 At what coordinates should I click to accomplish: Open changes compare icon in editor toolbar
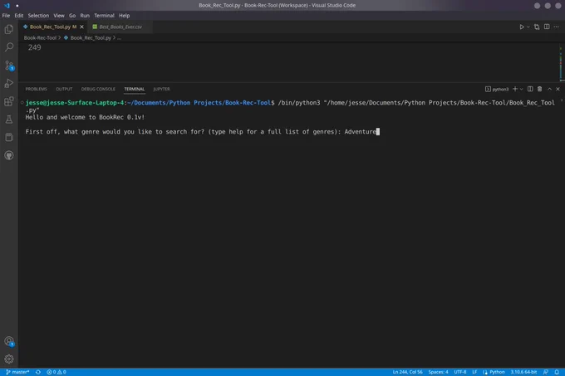(537, 27)
